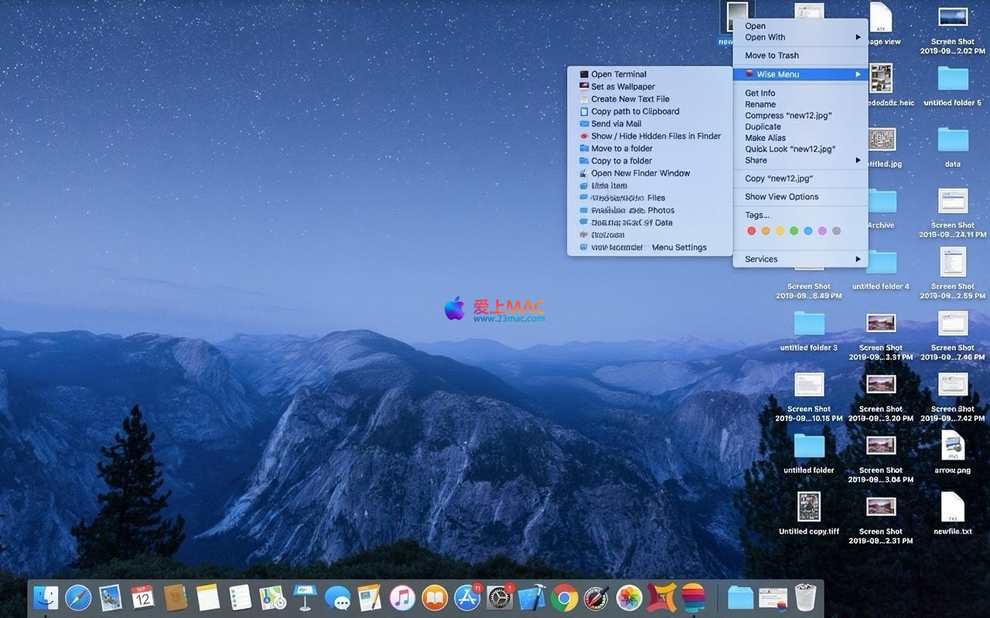Choose Create New Text File
The width and height of the screenshot is (990, 618).
[630, 99]
